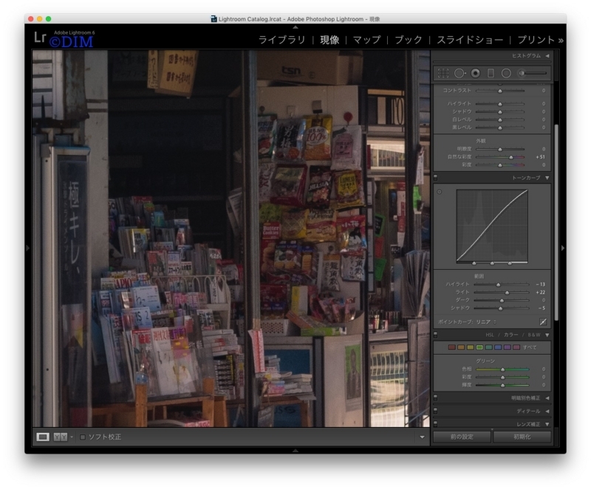Click the tone curve graph line

492,226
